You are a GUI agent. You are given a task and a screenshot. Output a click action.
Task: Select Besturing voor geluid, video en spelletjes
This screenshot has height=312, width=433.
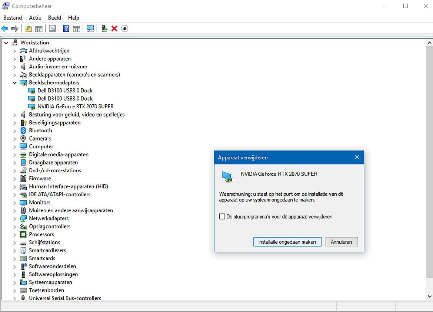(77, 114)
